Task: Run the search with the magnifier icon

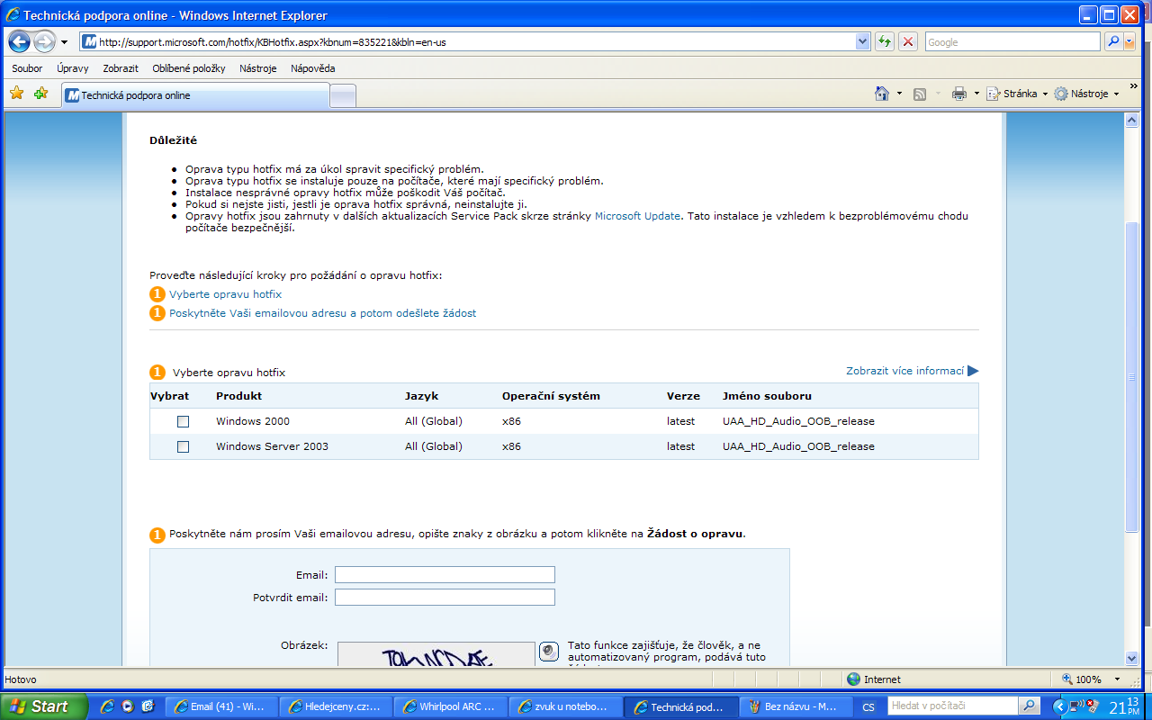Action: point(1113,42)
